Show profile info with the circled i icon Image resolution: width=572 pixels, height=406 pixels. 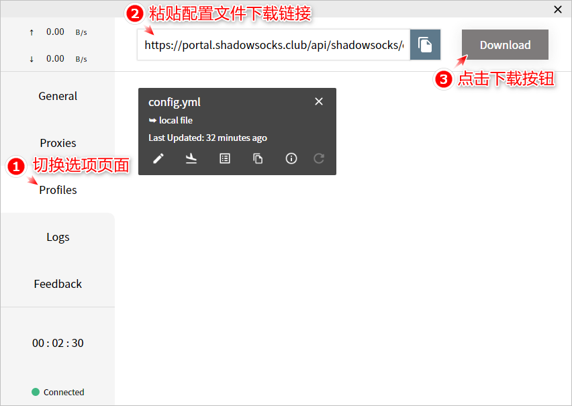tap(291, 158)
